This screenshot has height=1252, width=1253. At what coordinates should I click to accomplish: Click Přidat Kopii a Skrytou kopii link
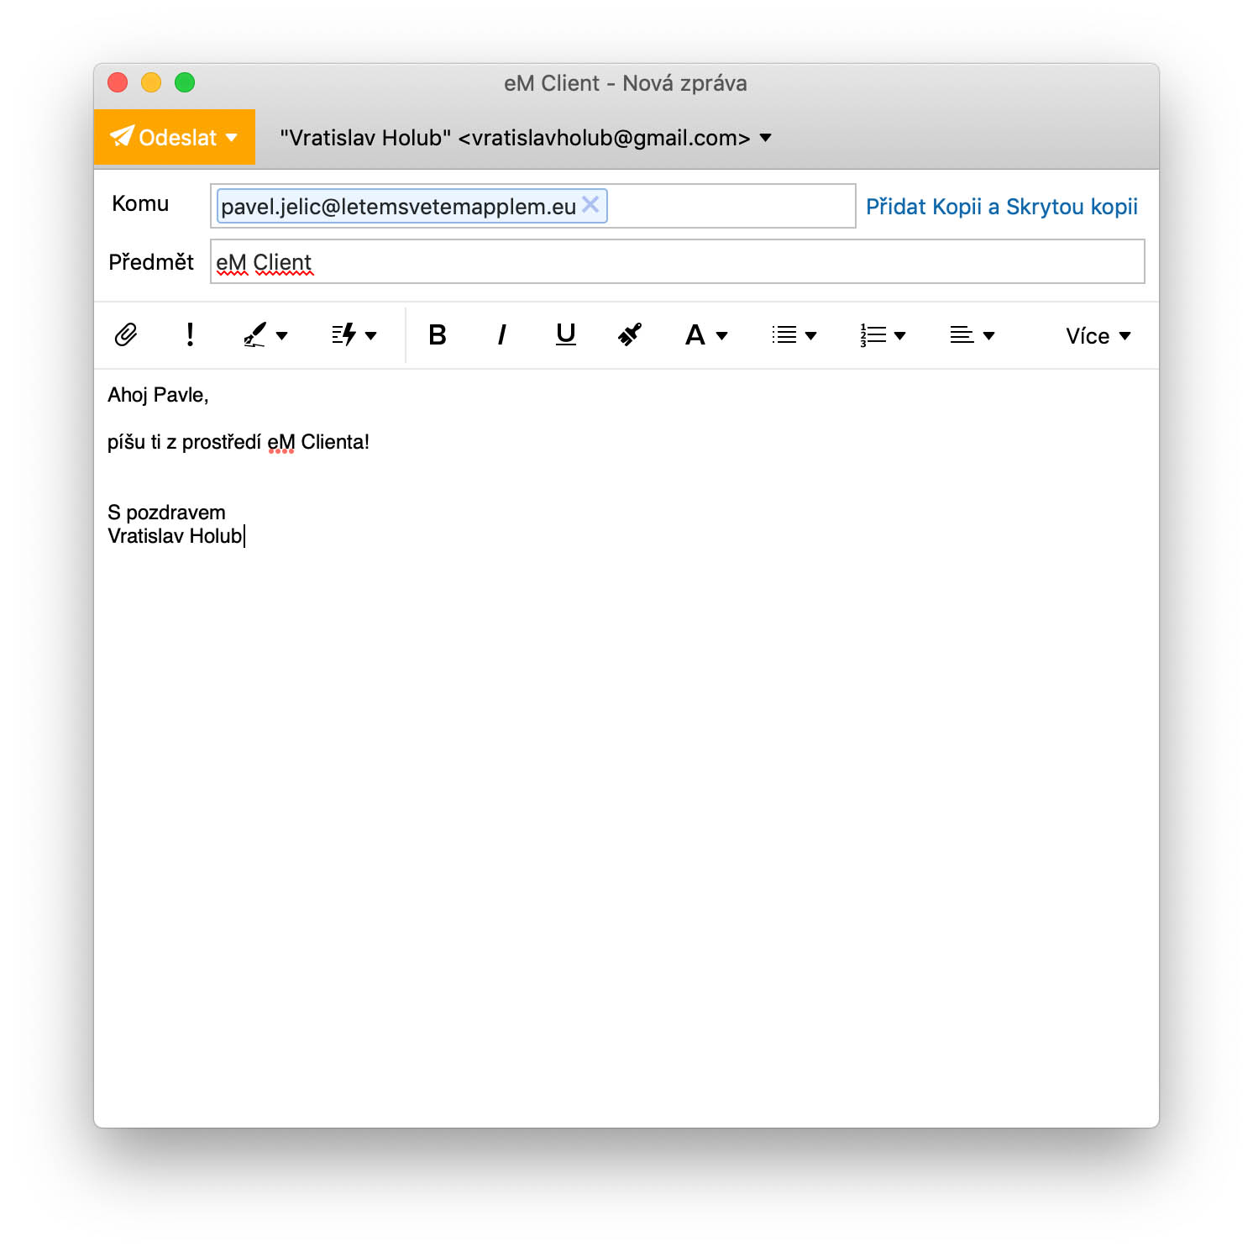[1002, 207]
